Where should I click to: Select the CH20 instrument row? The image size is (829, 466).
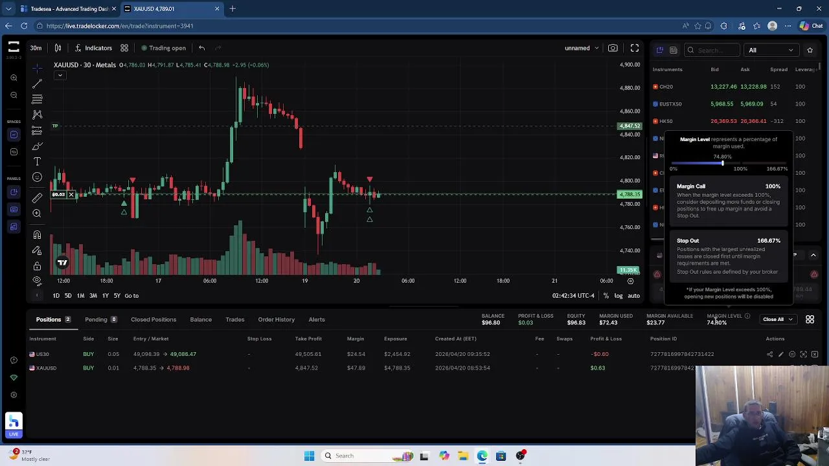pos(735,86)
